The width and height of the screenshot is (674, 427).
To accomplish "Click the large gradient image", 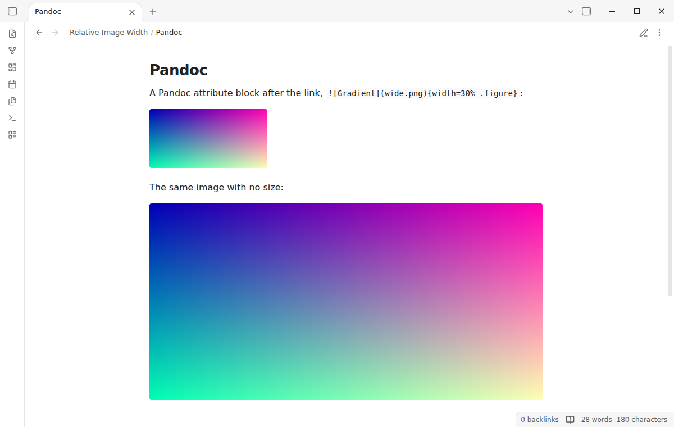I will pos(346,302).
